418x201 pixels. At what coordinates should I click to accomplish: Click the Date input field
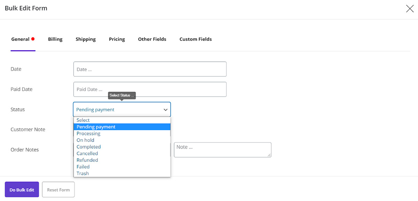pyautogui.click(x=150, y=69)
